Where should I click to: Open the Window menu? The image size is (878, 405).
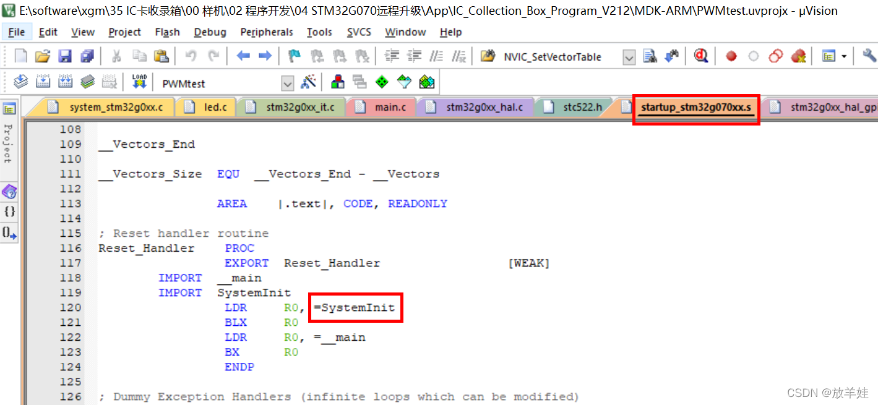pyautogui.click(x=405, y=32)
